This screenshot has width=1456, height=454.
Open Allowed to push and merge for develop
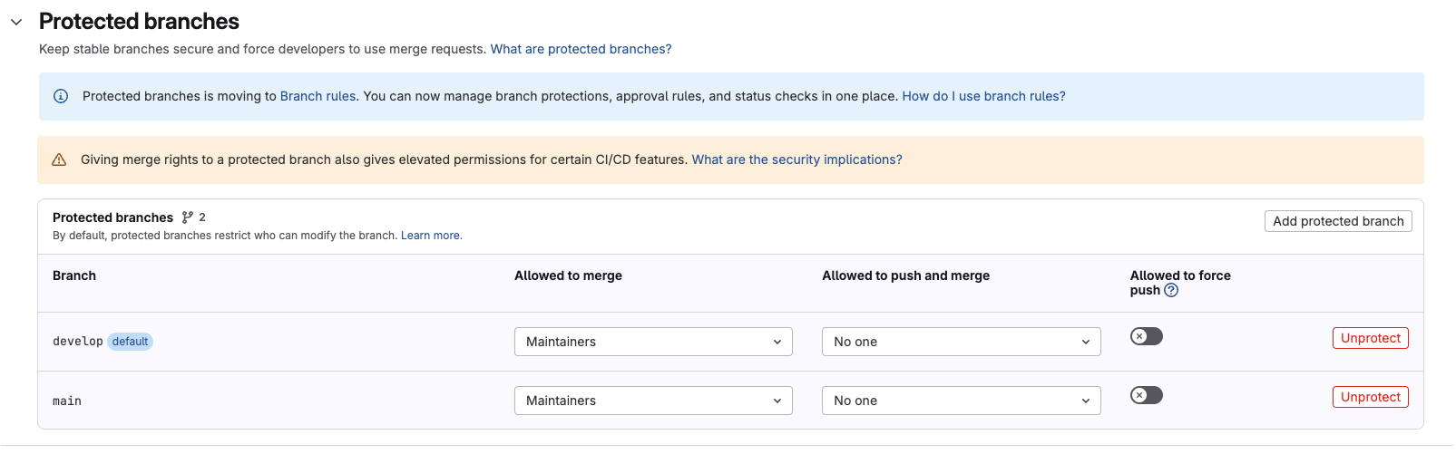[961, 342]
